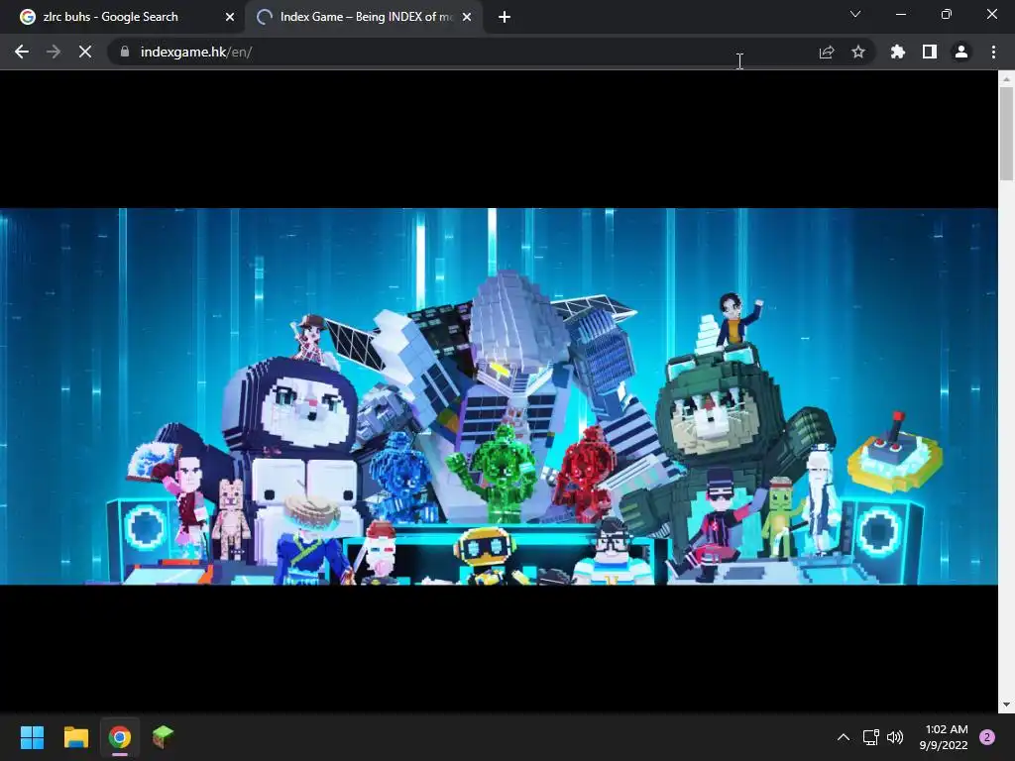Open File Explorer from the taskbar

75,737
